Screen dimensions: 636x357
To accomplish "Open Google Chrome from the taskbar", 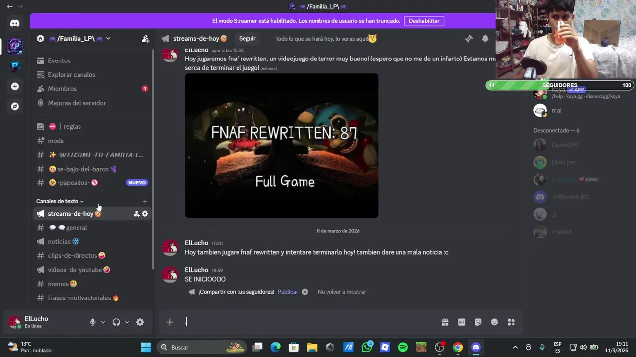I will (x=458, y=347).
